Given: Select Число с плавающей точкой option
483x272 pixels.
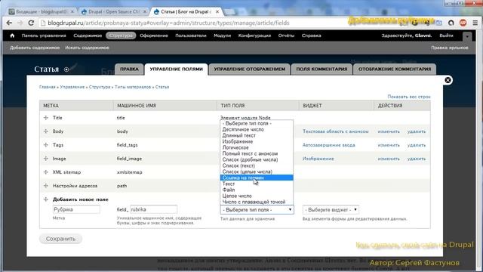Looking at the screenshot, I should pyautogui.click(x=257, y=202).
